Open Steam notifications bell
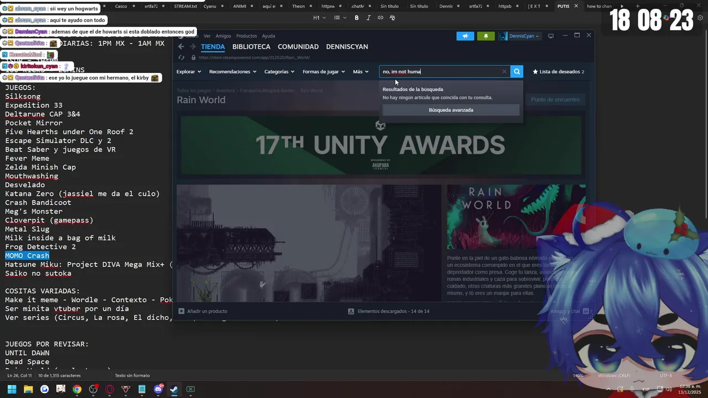Viewport: 708px width, 398px height. click(486, 36)
